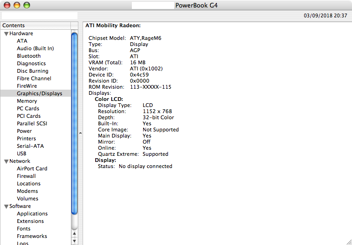Image resolution: width=352 pixels, height=245 pixels.
Task: Open the Bluetooth hardware entry
Action: coord(29,56)
